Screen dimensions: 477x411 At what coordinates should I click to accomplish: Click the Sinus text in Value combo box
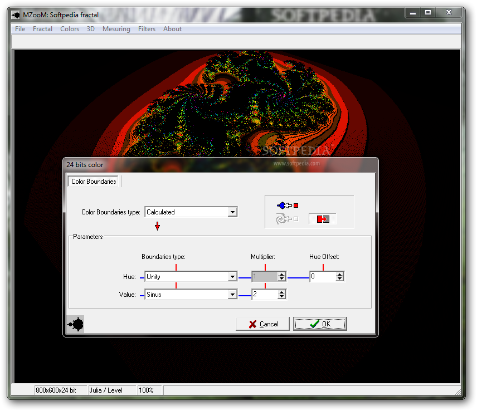(x=154, y=294)
